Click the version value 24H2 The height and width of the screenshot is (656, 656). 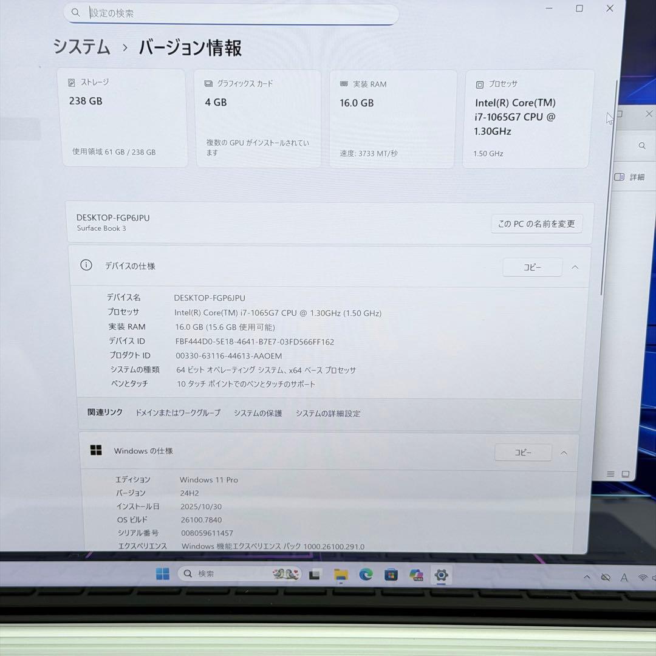(190, 493)
